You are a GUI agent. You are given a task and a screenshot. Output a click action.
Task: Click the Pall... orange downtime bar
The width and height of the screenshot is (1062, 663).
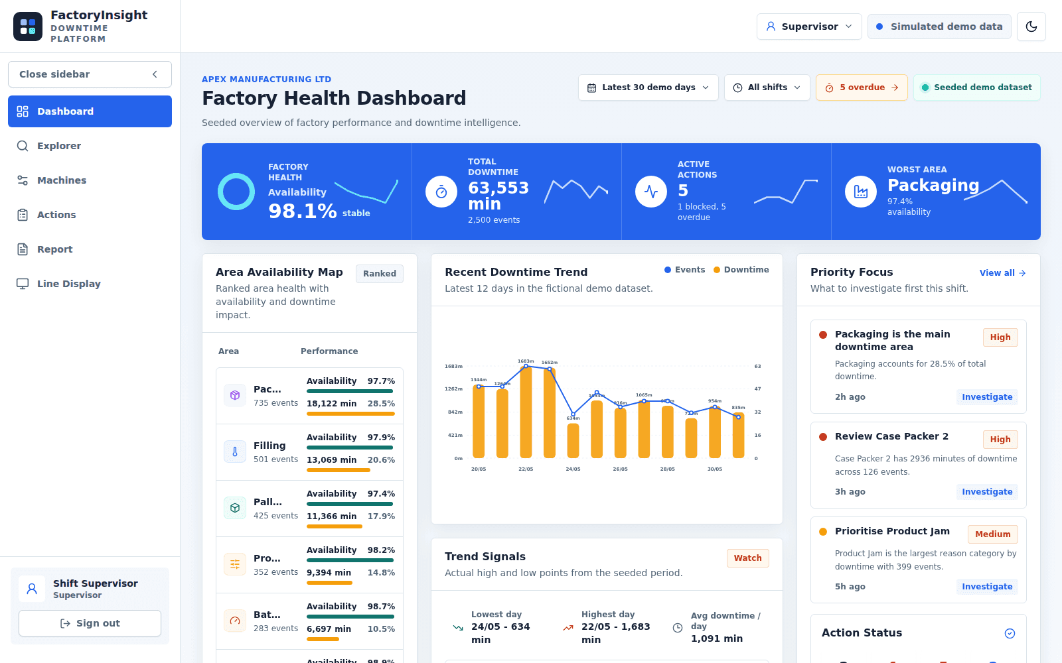coord(335,526)
